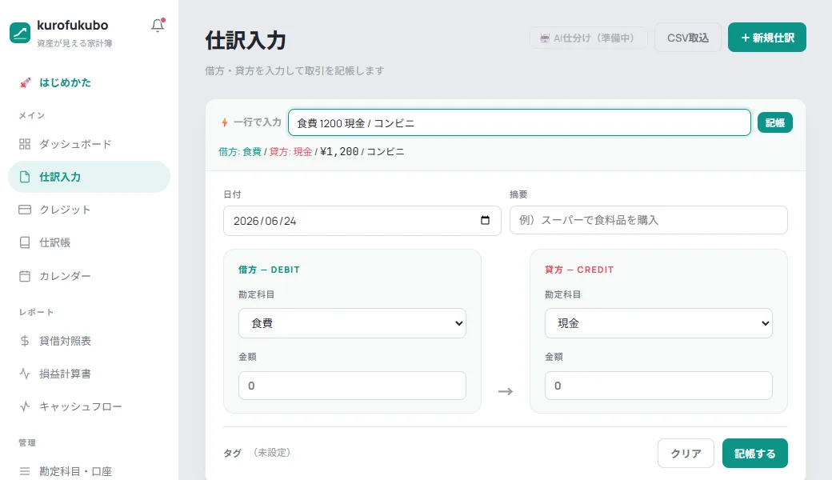Viewport: 832px width, 480px height.
Task: Click the キャッシュフロー activity icon
Action: click(25, 407)
